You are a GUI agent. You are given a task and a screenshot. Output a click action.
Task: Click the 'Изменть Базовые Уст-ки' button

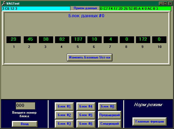click(x=90, y=57)
